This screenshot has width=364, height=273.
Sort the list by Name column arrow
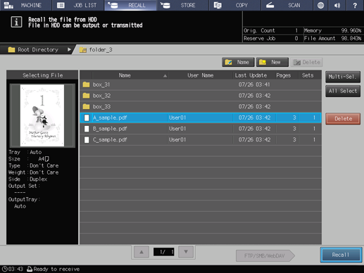click(165, 75)
